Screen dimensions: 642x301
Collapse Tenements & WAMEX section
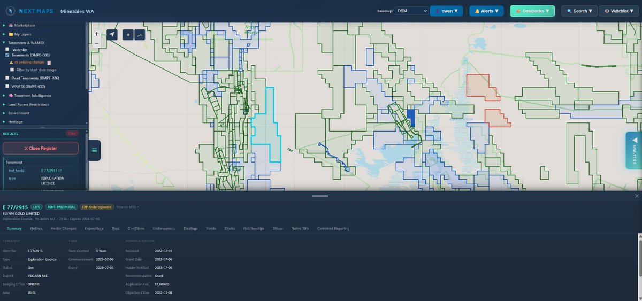click(x=4, y=42)
